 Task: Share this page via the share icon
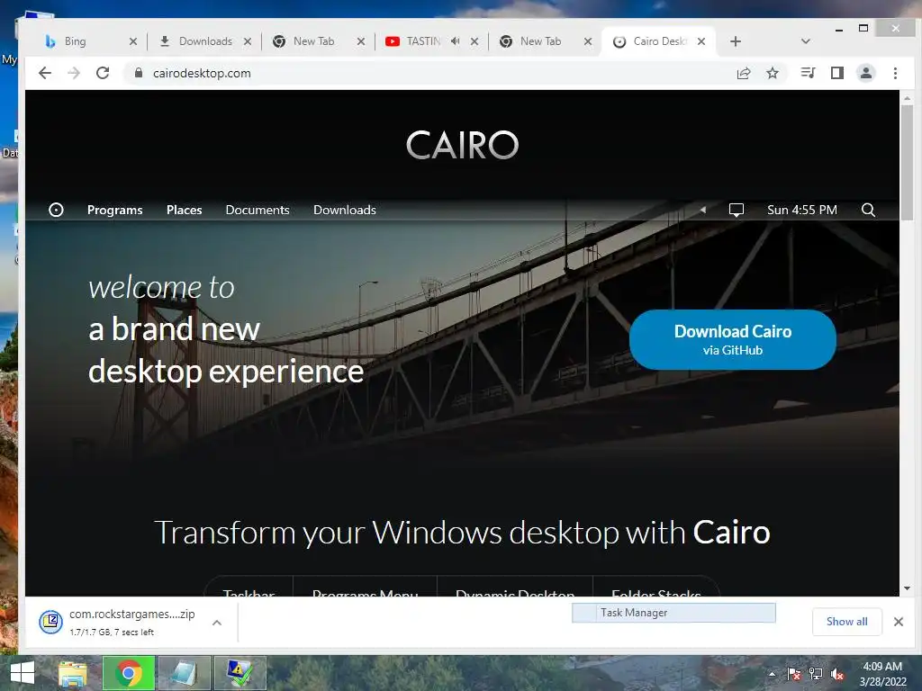744,73
